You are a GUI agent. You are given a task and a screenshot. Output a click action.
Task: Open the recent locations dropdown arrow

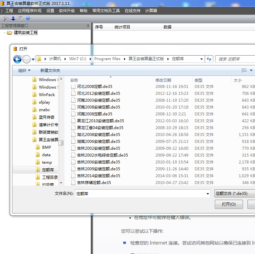point(33,59)
